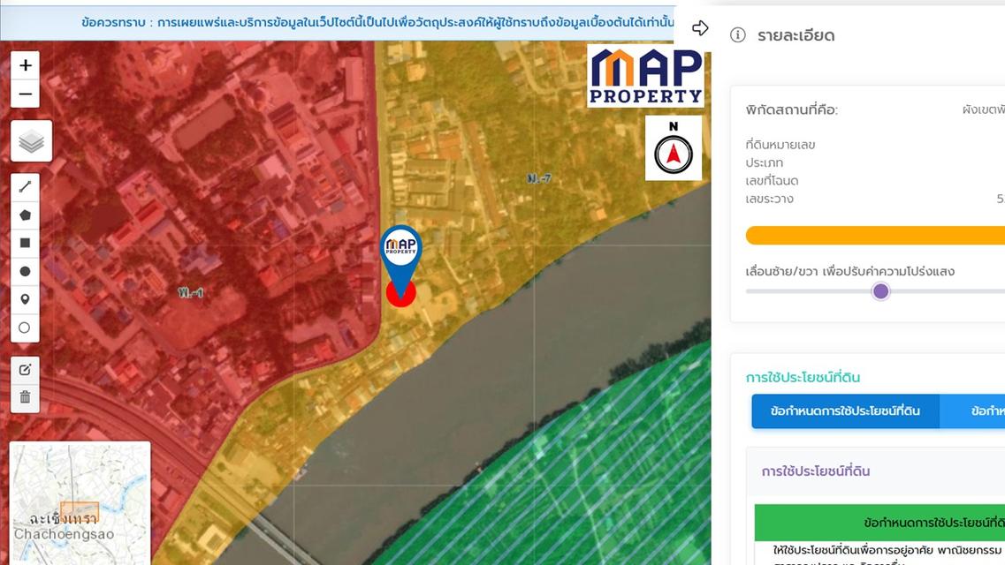Click the purple transparency slider handle
Image resolution: width=1005 pixels, height=565 pixels.
(x=880, y=291)
